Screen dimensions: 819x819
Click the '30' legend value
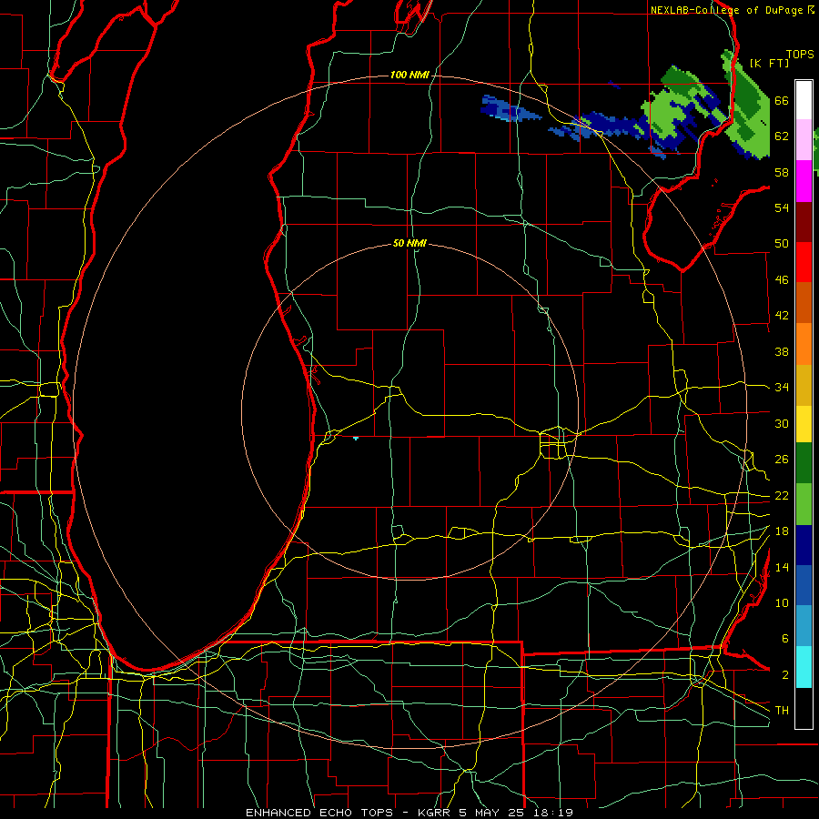[x=782, y=423]
